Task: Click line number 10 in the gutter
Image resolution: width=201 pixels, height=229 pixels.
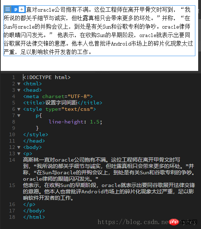Action: pos(12,134)
